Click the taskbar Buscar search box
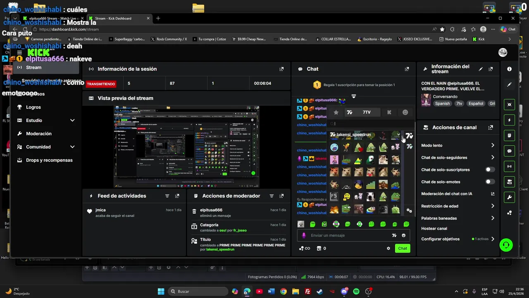 click(x=198, y=291)
